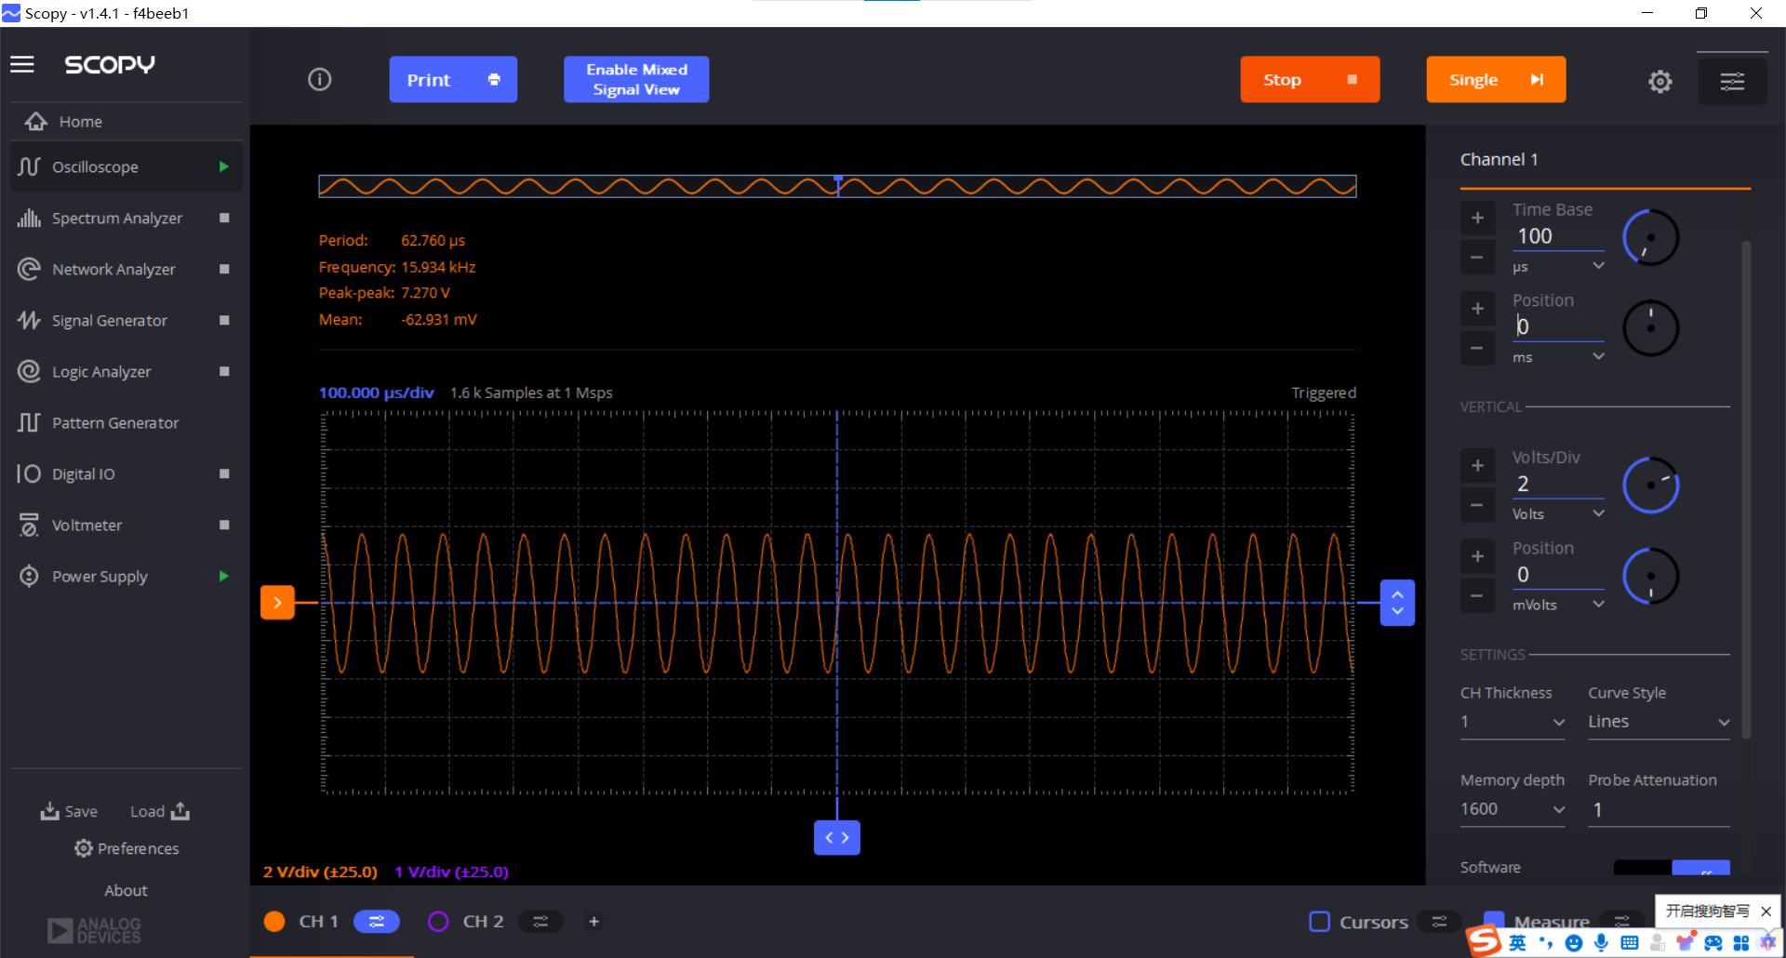Expand vertical Position unit dropdown (mVolts)

[x=1558, y=605]
